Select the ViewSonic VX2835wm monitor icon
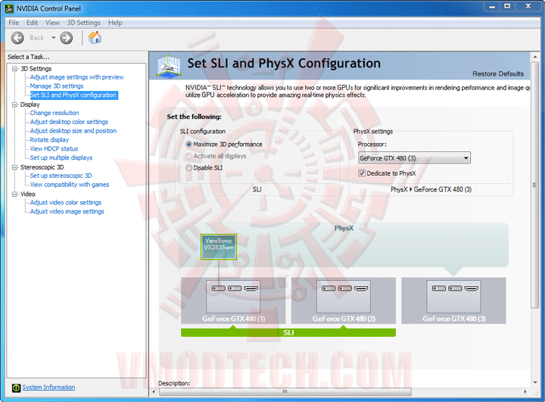Viewport: 545px width, 402px height. pos(219,247)
